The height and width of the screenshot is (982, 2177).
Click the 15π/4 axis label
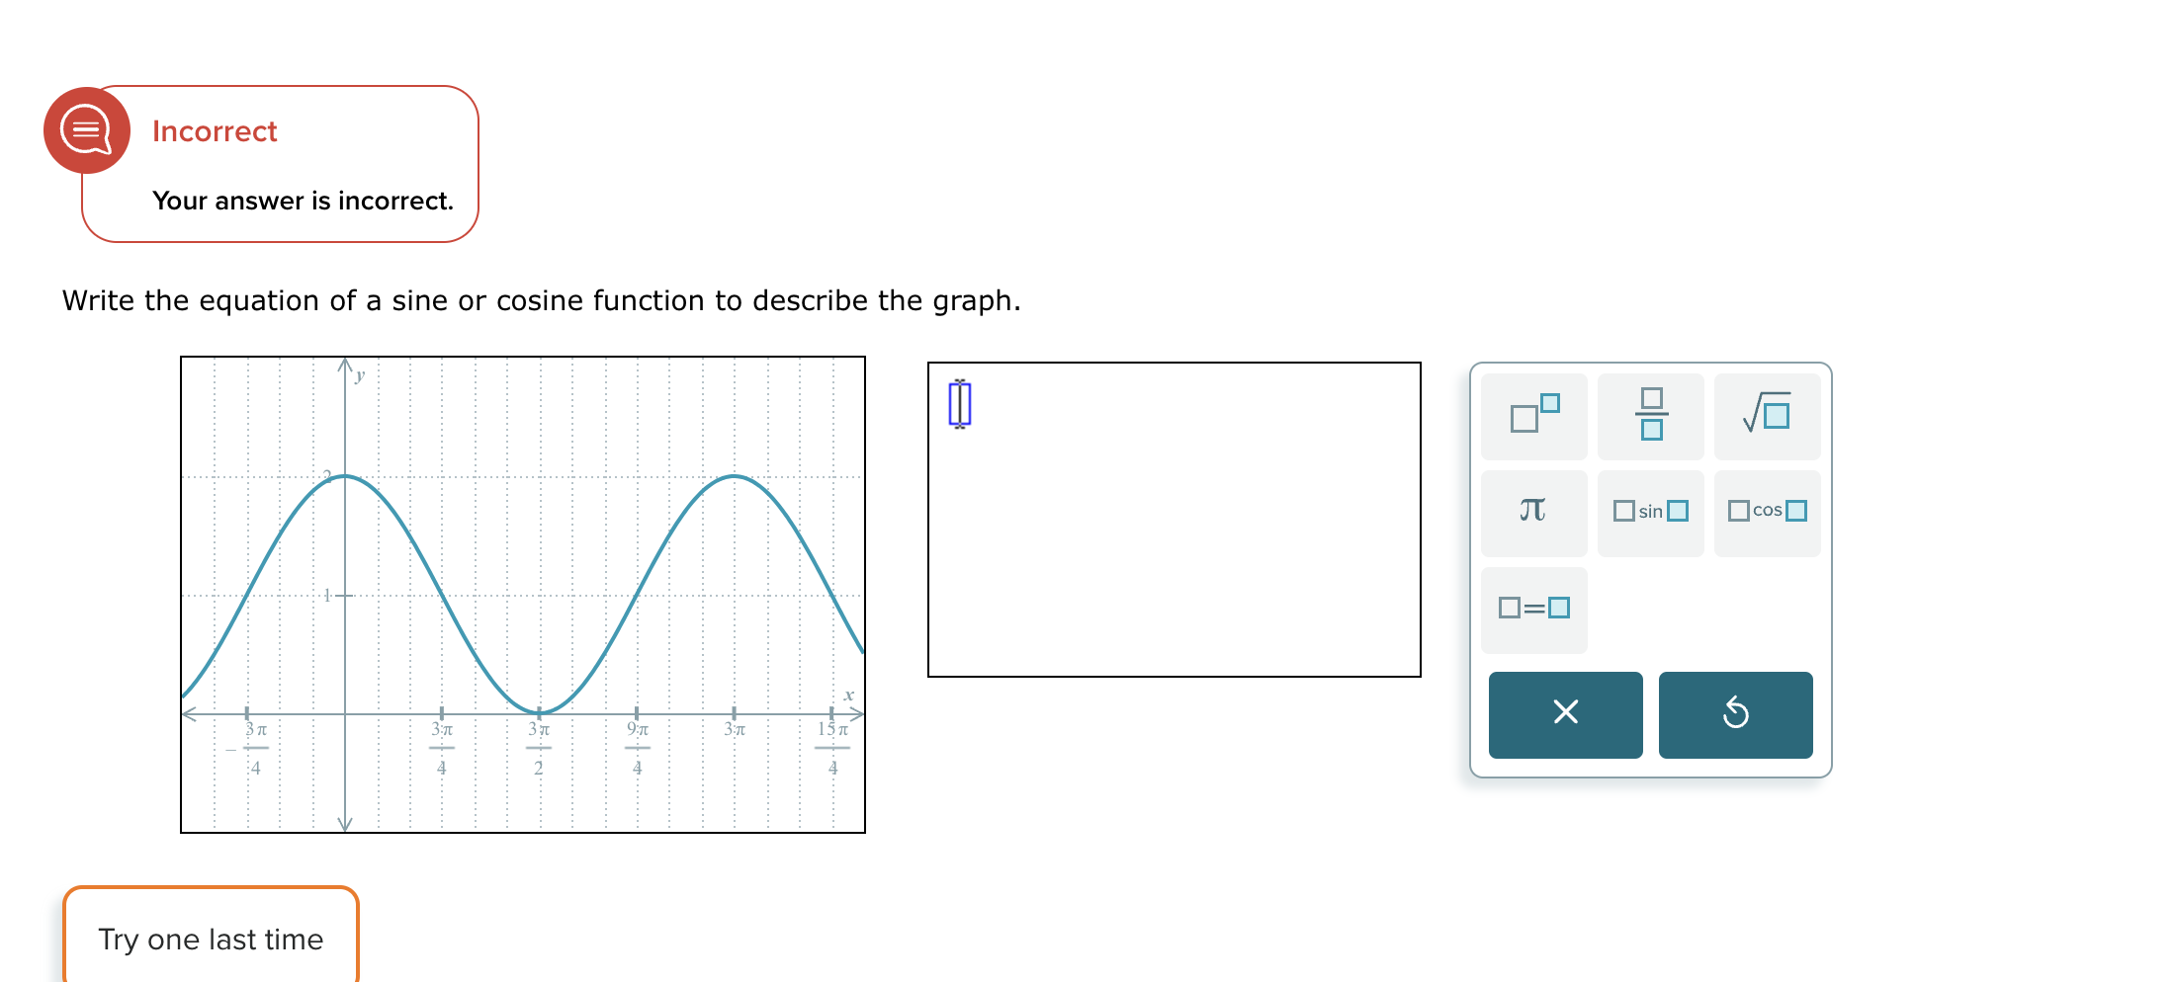point(833,748)
